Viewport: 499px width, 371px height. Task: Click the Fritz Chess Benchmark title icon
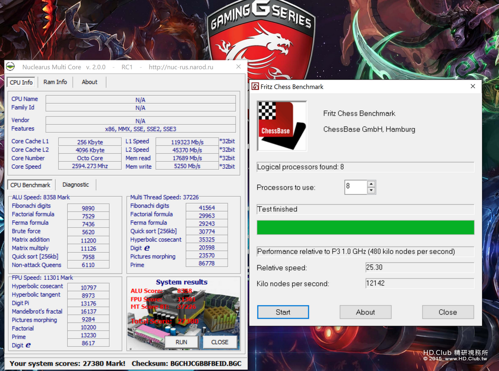(255, 87)
